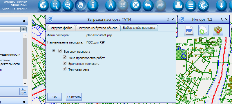The width and height of the screenshot is (232, 104).
Task: Select the Выбор слоёв паспорта tab
Action: 139,28
